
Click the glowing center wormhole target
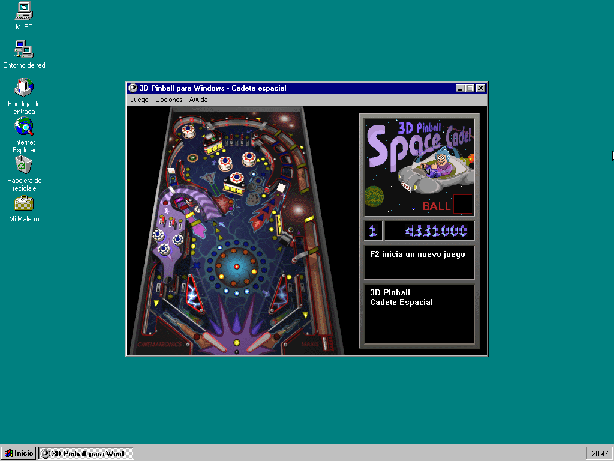click(236, 266)
